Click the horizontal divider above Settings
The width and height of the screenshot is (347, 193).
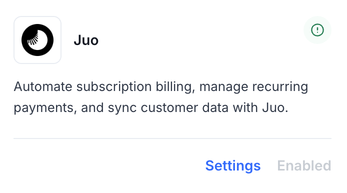(172, 138)
